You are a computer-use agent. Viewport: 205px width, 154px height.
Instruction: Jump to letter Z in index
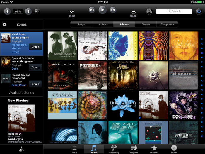tap(202, 136)
